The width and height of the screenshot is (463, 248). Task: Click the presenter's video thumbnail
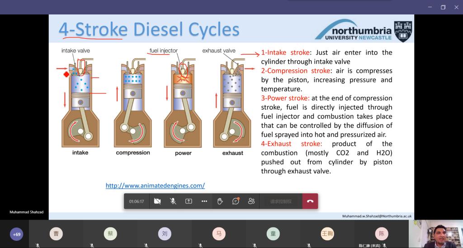click(435, 234)
